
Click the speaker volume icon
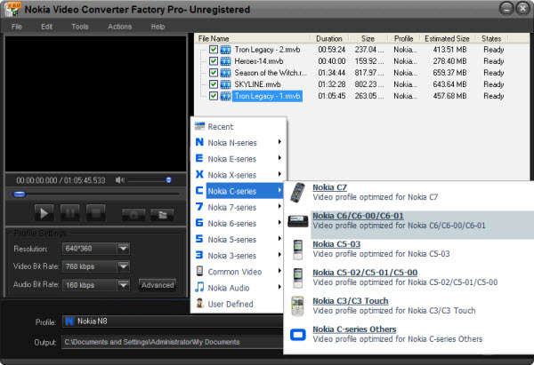120,179
